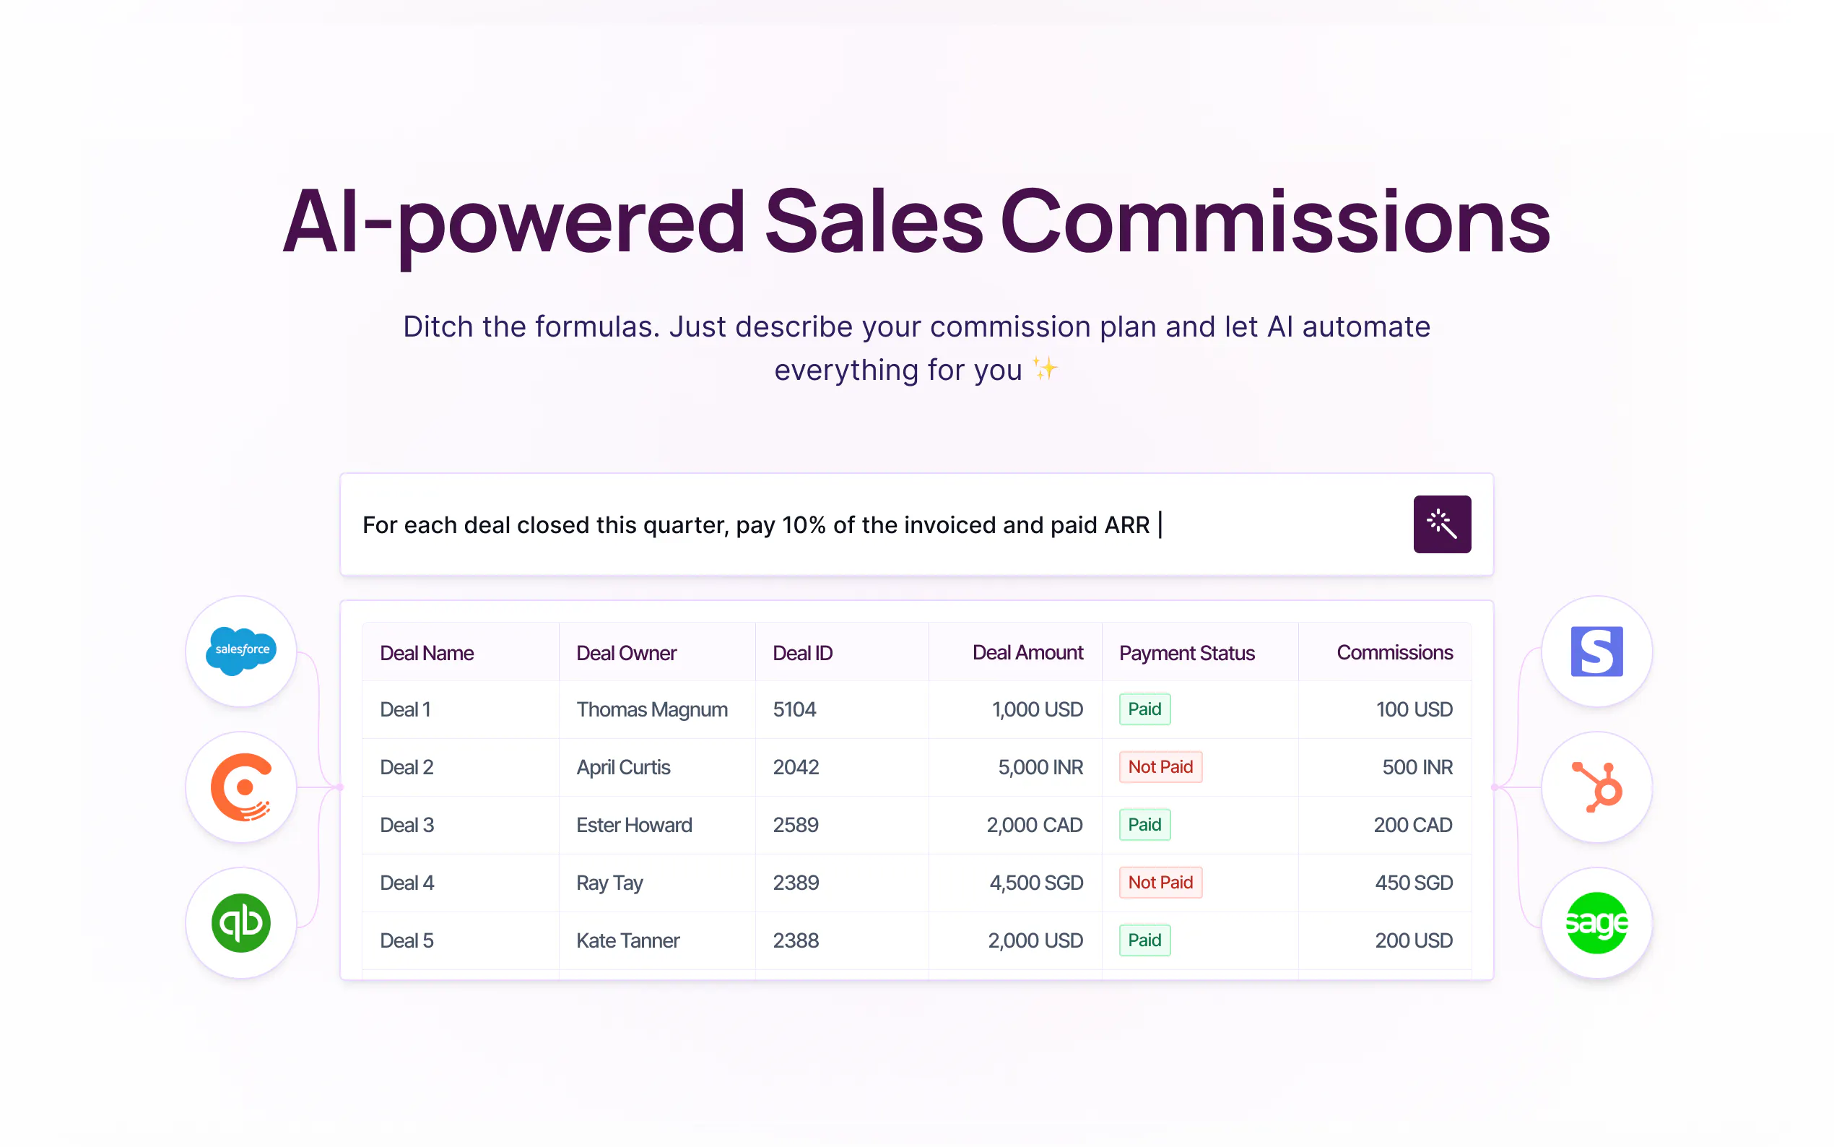Click the Salesforce integration icon

click(x=241, y=651)
